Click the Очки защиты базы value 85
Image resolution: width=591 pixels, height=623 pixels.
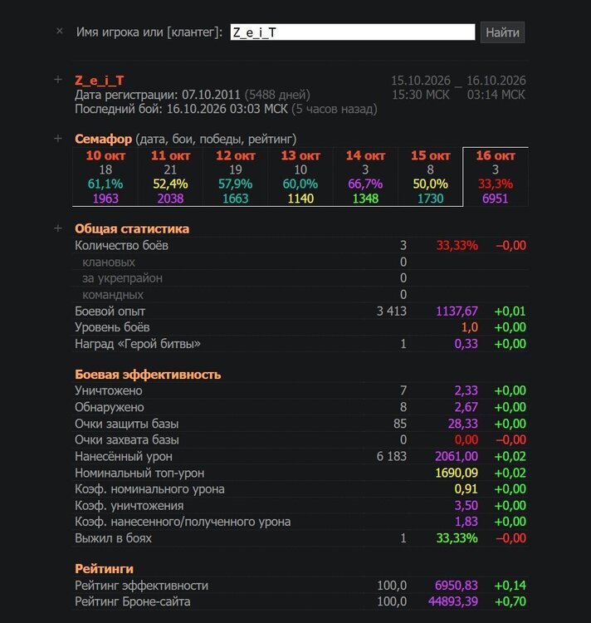(400, 424)
